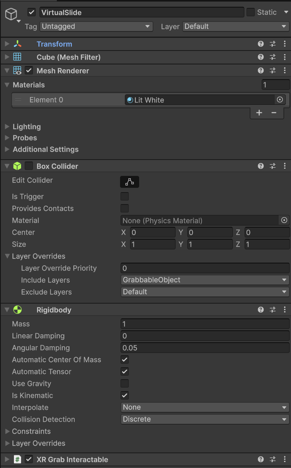Click the Lit White material sphere swatch
291x468 pixels.
tap(130, 100)
